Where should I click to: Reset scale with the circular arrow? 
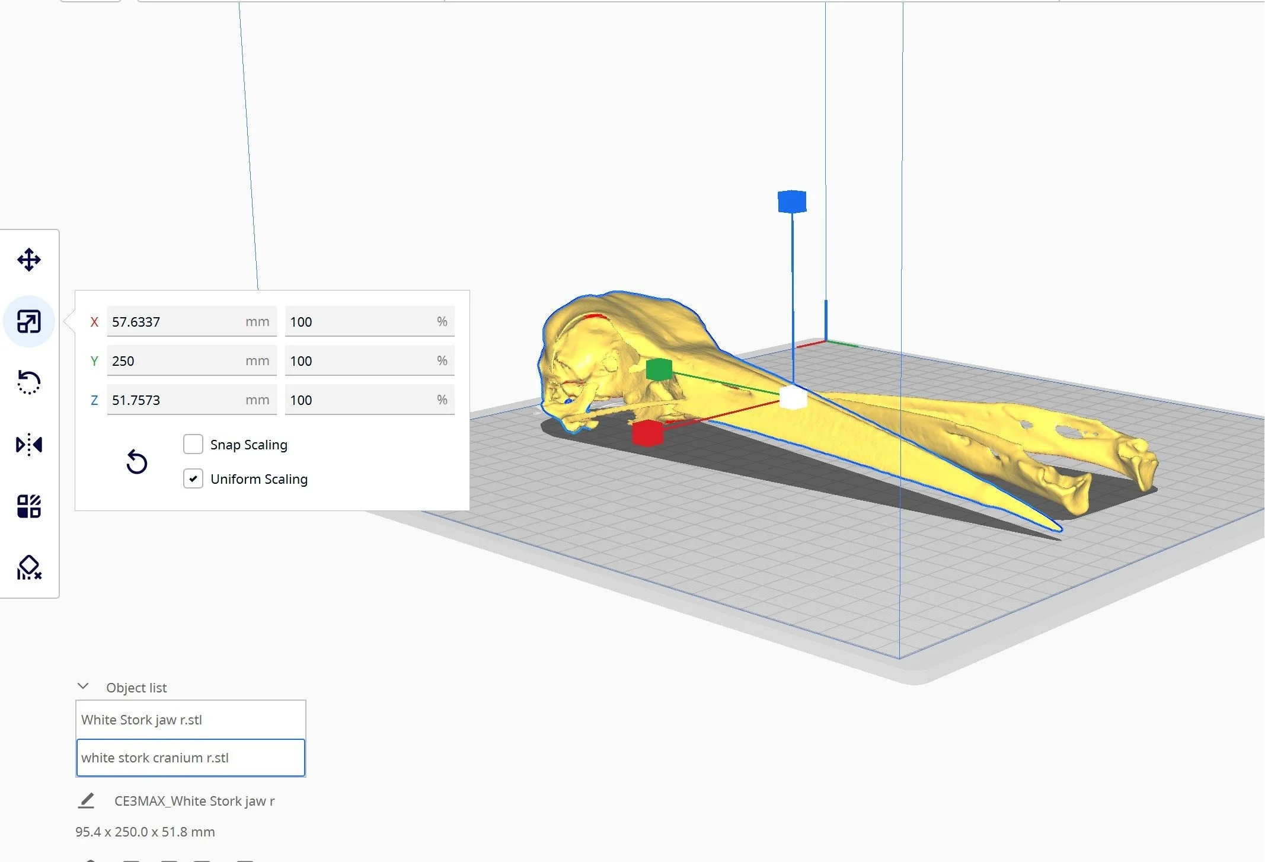(136, 462)
